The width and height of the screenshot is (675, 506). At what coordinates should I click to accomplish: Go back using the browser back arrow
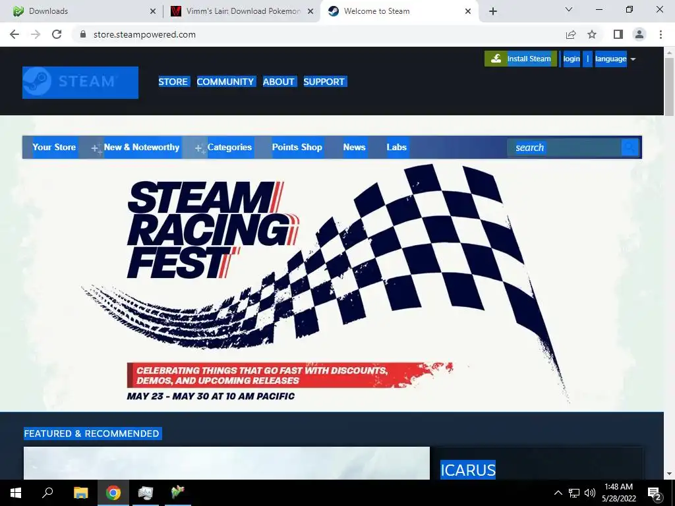pyautogui.click(x=15, y=34)
